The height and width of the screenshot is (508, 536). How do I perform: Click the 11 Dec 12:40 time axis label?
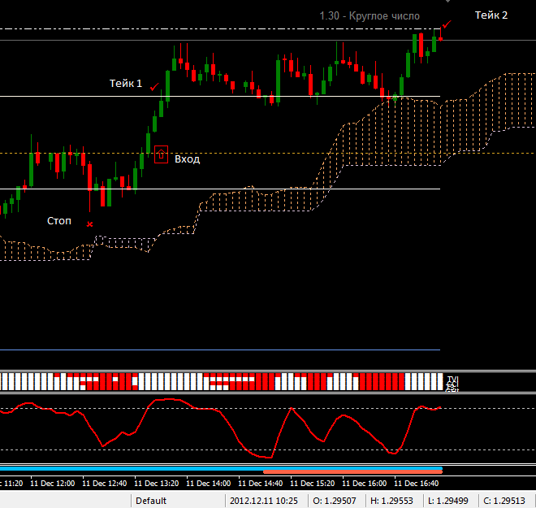tap(104, 484)
